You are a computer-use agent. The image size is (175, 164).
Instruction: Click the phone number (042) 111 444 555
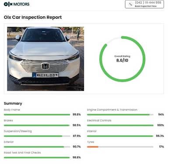[x=148, y=3]
